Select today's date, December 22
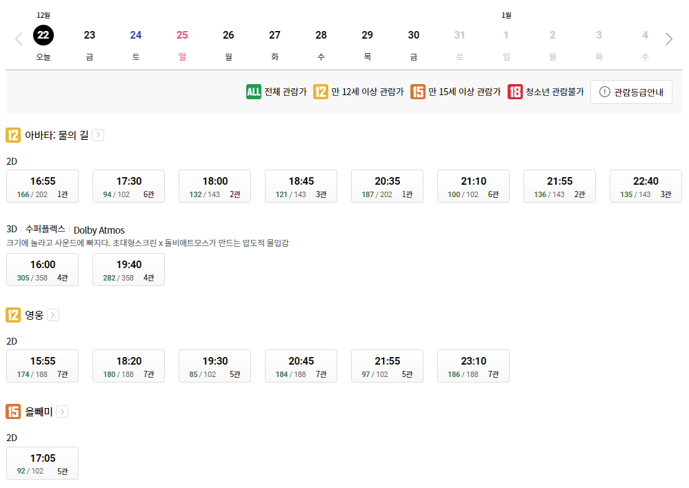689x488 pixels. (43, 35)
